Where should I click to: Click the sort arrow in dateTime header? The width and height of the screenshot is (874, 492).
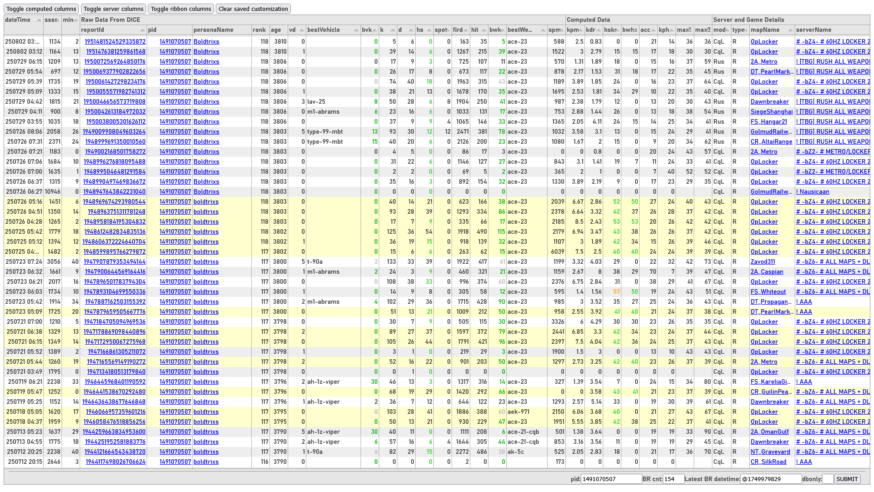click(x=39, y=20)
